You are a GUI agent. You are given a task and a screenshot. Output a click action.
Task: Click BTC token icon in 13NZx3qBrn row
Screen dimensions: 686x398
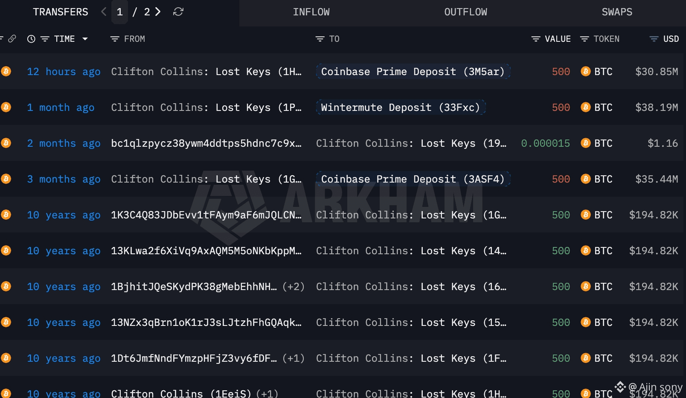[586, 322]
